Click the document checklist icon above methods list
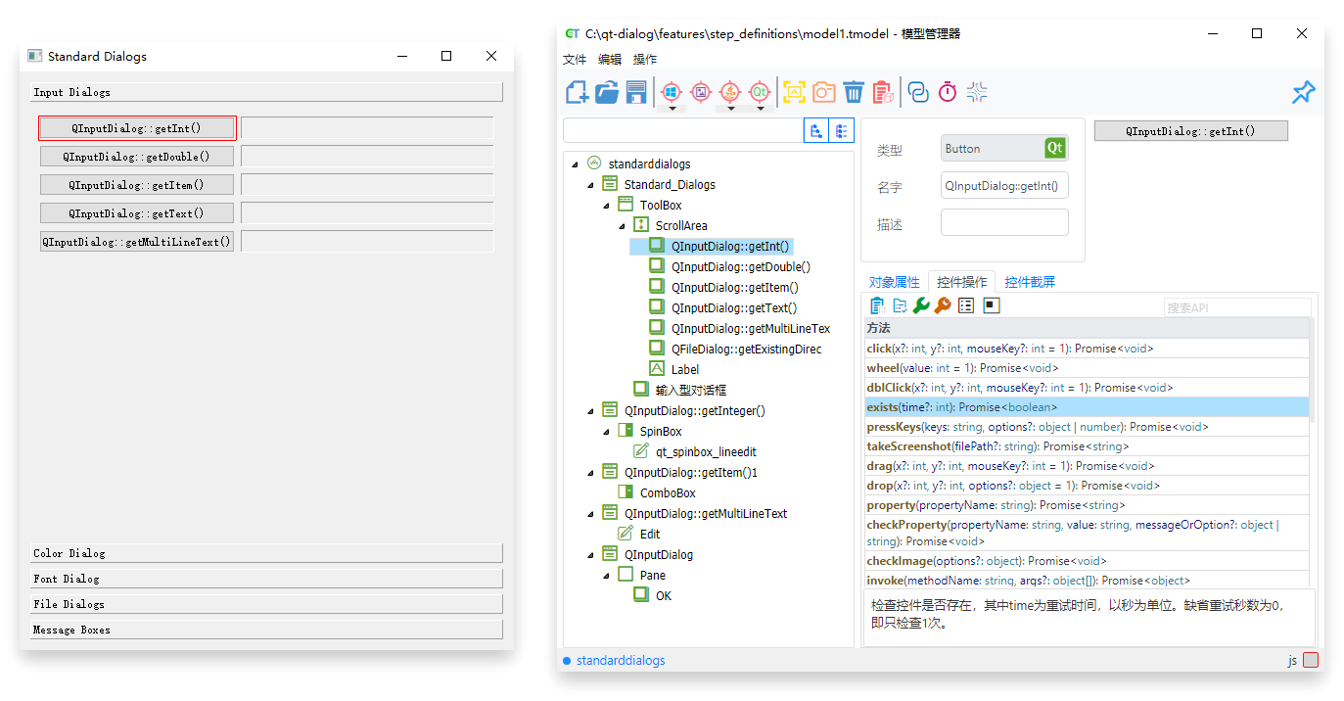 pyautogui.click(x=900, y=305)
